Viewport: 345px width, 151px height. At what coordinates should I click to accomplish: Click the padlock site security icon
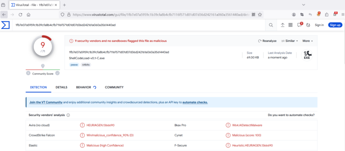(x=69, y=15)
